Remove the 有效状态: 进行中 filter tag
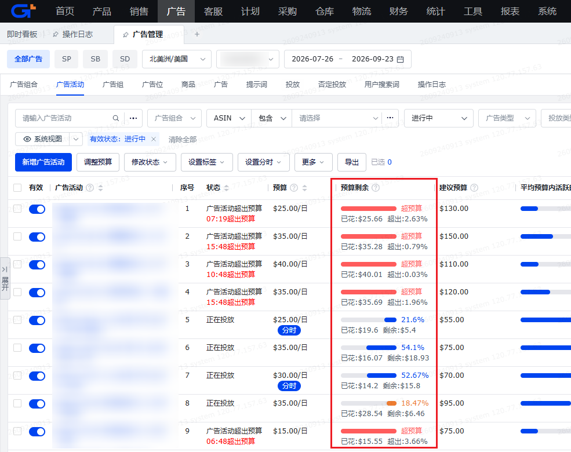This screenshot has width=571, height=452. [x=154, y=139]
